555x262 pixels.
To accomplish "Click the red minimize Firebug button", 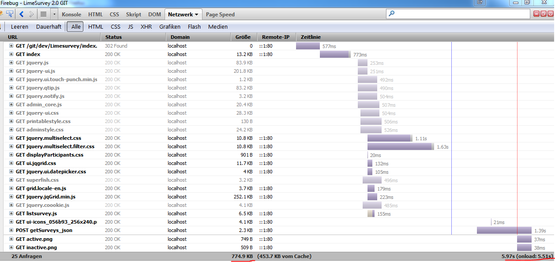I will pyautogui.click(x=537, y=14).
